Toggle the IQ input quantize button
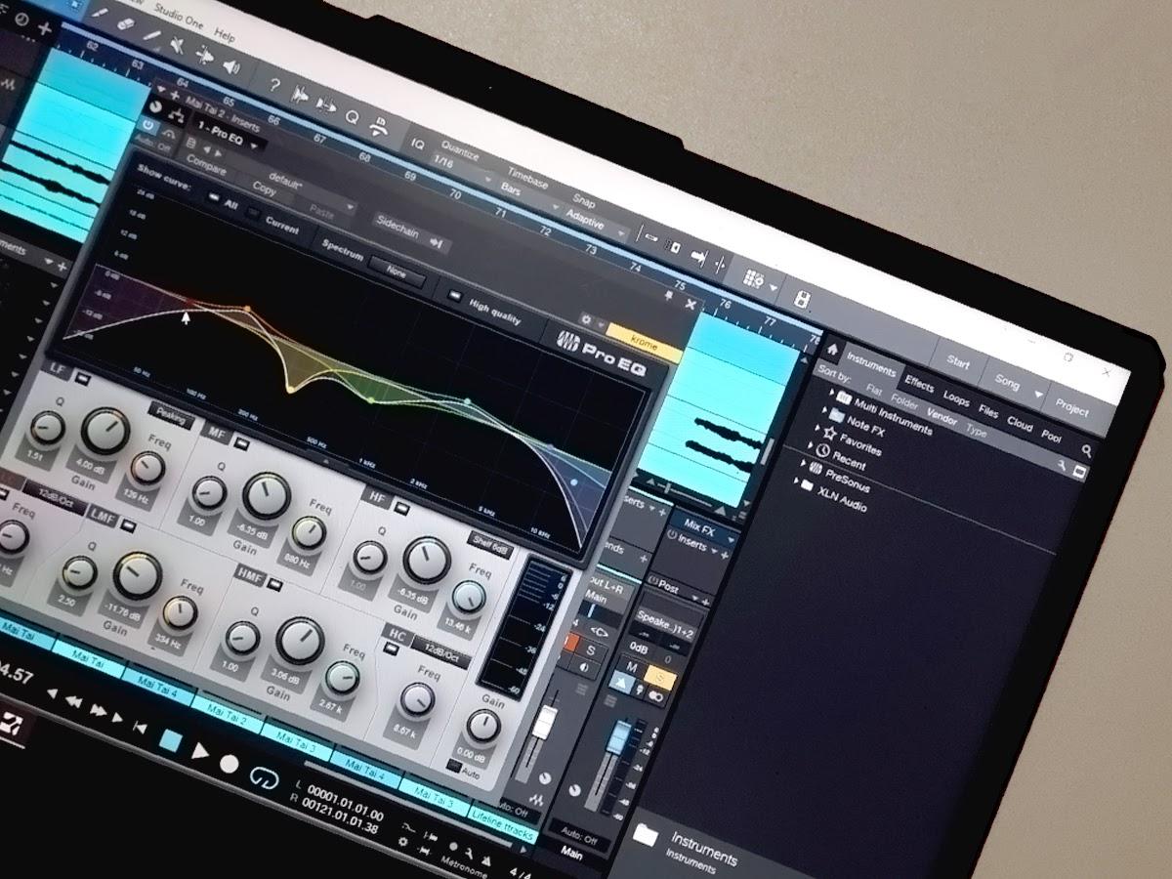Screen dimensions: 1172x879 click(x=417, y=145)
